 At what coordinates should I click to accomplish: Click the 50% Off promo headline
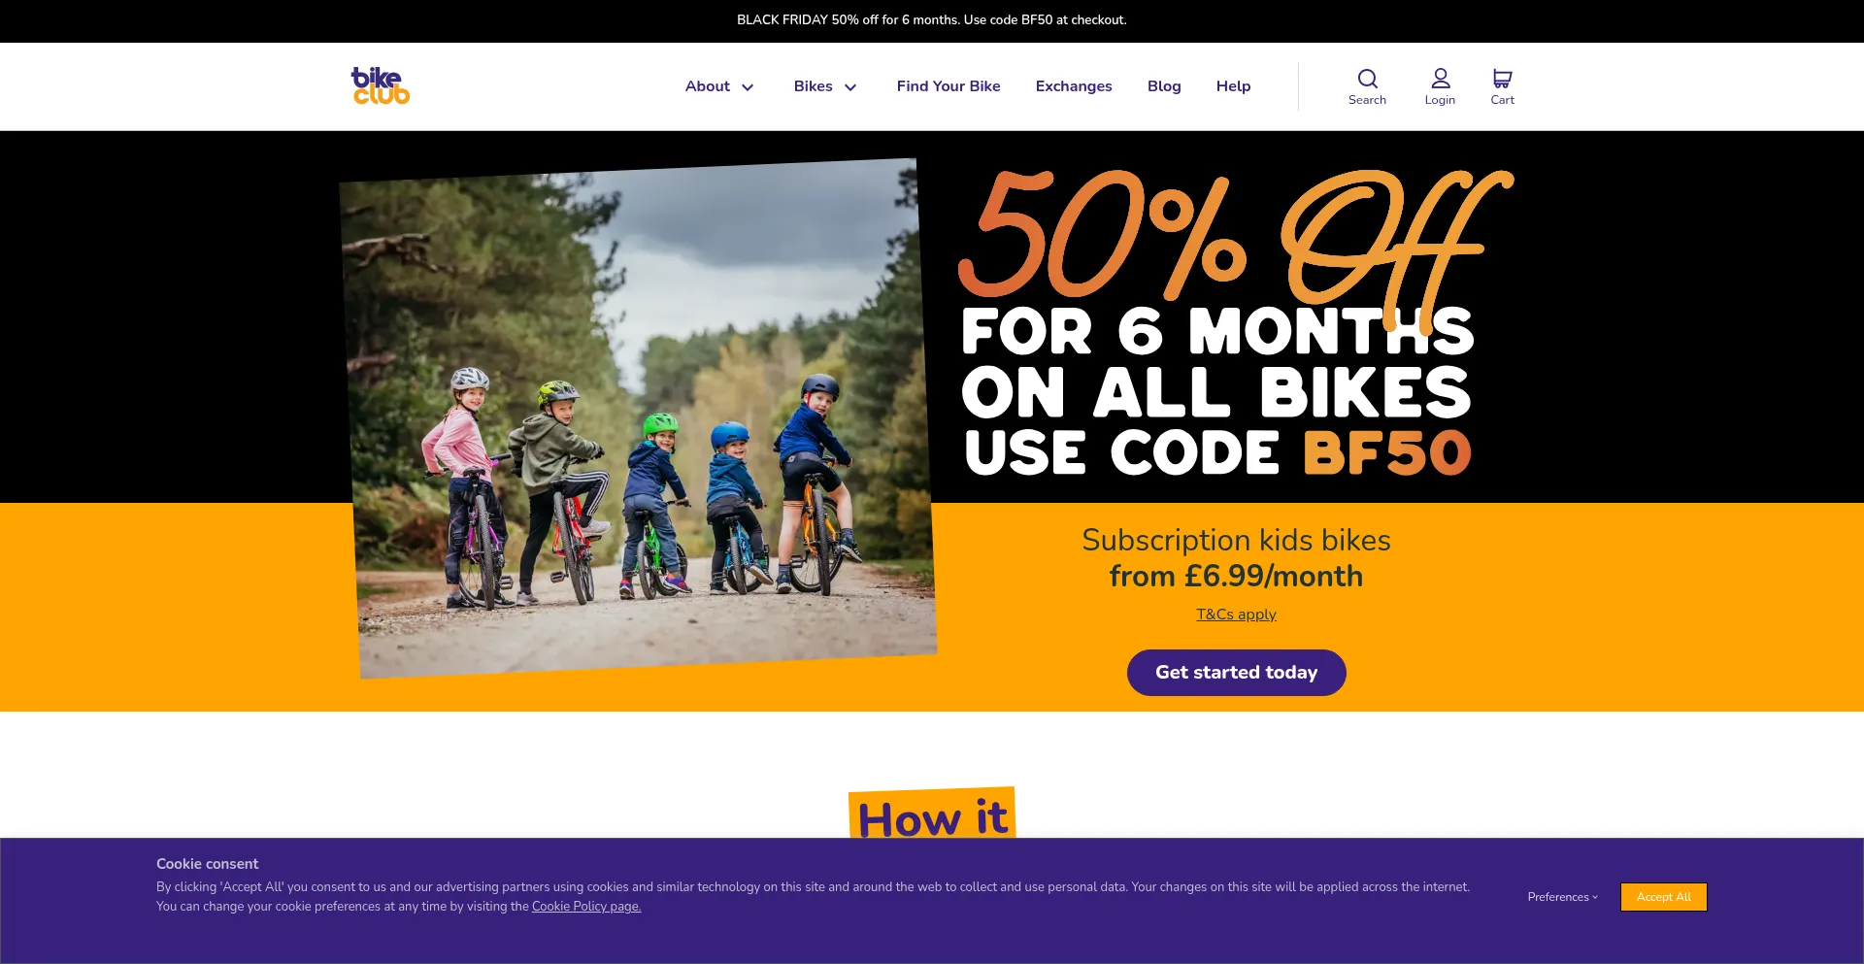pos(1235,238)
